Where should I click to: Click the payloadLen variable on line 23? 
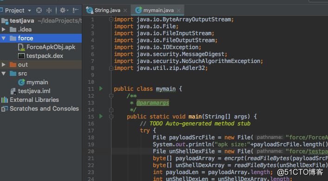click(182, 172)
